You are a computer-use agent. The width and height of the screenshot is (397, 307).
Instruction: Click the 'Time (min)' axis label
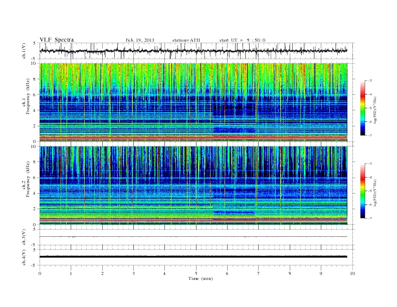tap(201, 278)
